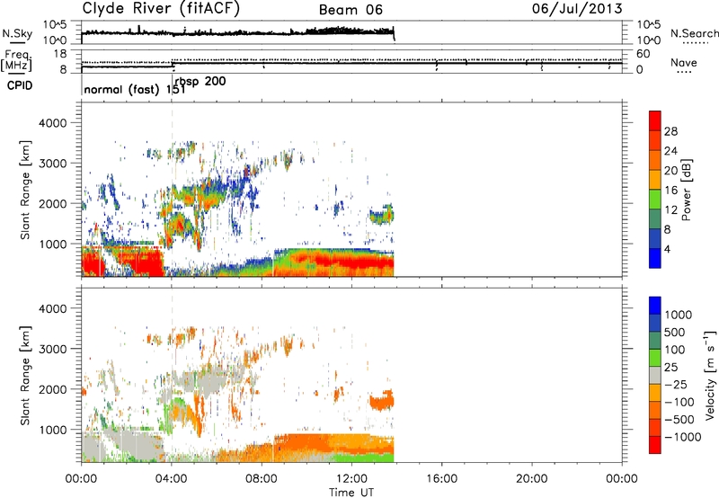This screenshot has height=498, width=719.
Task: Click the "Time UT" axis label
Action: [351, 493]
